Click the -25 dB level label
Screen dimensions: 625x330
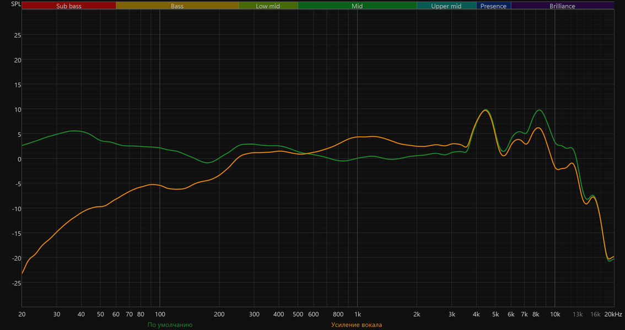tap(17, 283)
